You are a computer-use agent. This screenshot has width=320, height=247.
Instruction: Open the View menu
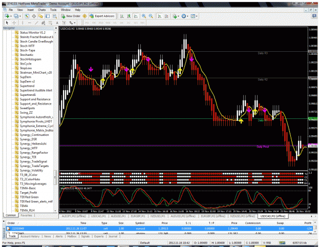pos(20,10)
